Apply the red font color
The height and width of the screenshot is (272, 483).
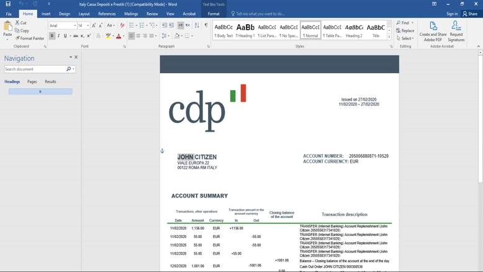(x=119, y=36)
